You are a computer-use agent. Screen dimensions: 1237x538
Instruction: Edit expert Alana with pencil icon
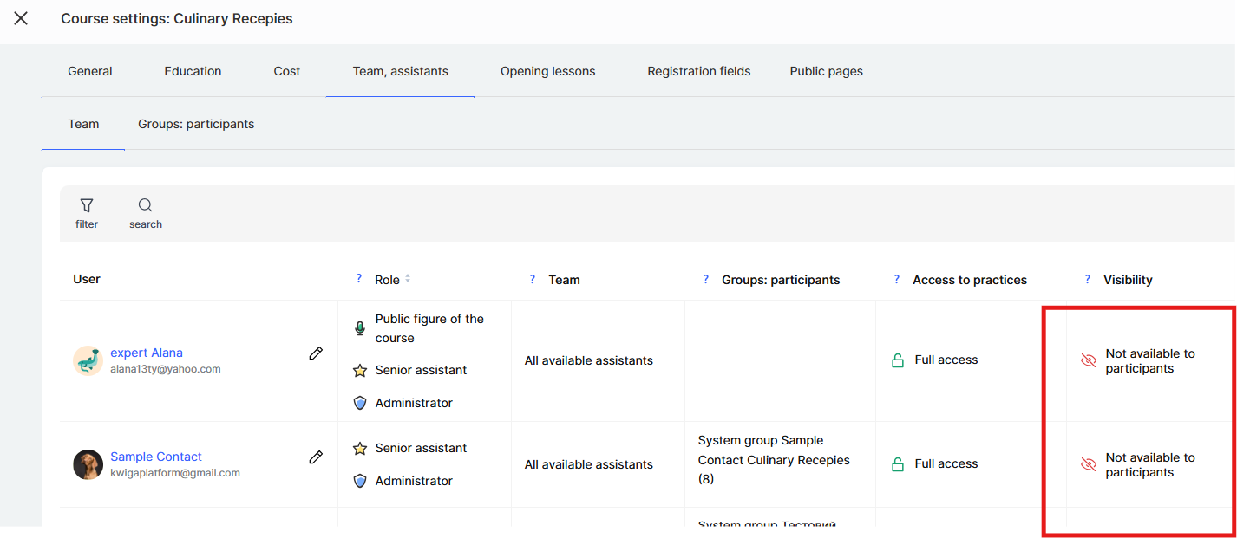[316, 353]
